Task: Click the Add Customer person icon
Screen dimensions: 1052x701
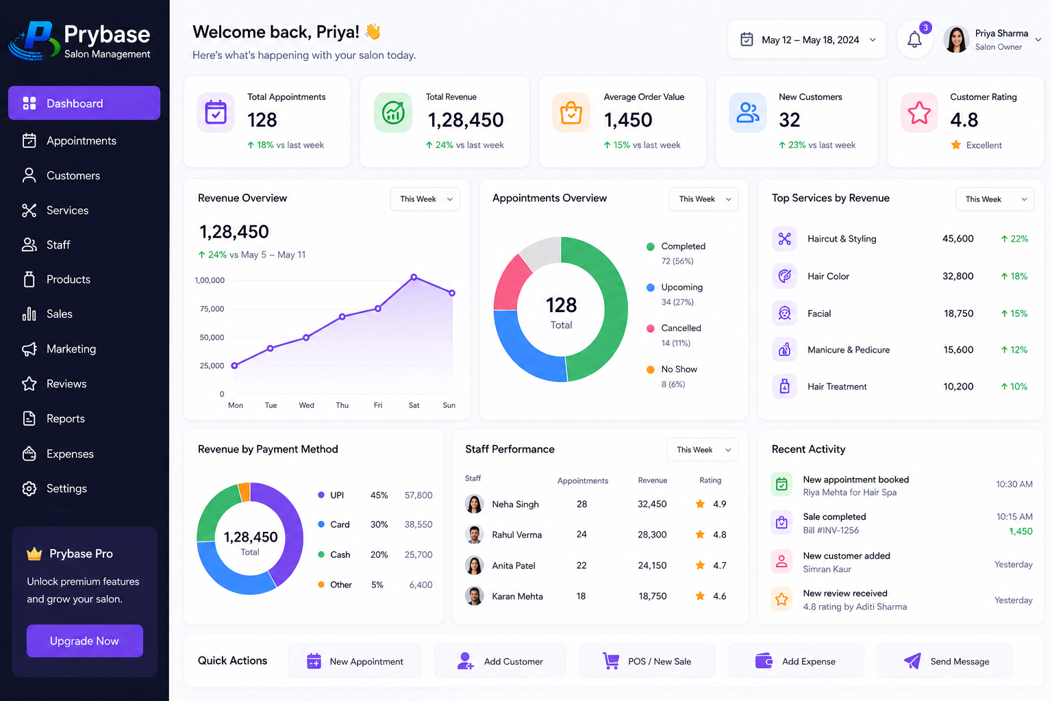Action: [465, 661]
